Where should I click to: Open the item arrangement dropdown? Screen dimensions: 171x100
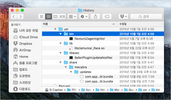click(x=72, y=16)
